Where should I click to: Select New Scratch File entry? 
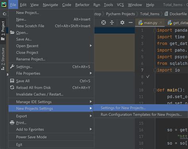pos(51,26)
